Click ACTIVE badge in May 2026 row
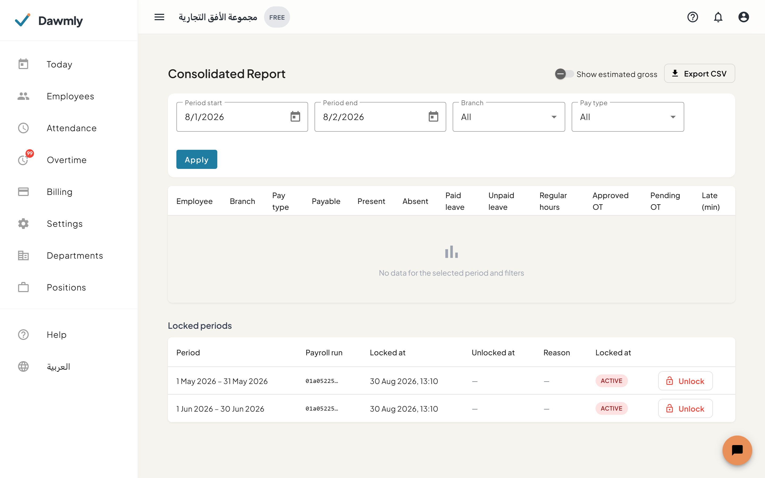Viewport: 765px width, 478px height. pyautogui.click(x=611, y=381)
